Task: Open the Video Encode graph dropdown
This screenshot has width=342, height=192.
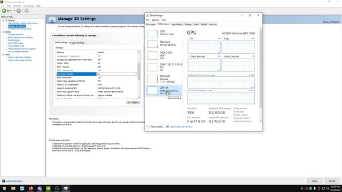Action: [189, 57]
